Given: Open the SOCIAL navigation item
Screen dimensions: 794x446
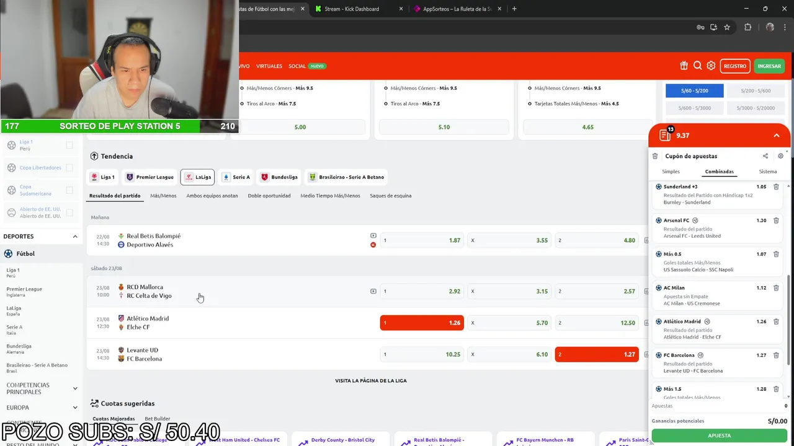Looking at the screenshot, I should coord(297,66).
